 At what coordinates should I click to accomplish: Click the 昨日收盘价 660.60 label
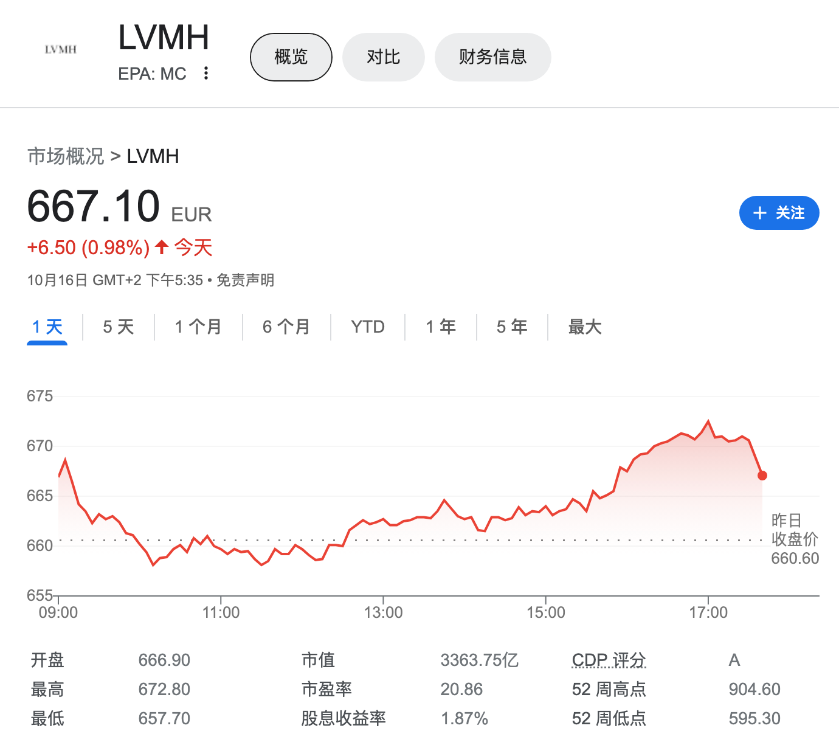(795, 539)
